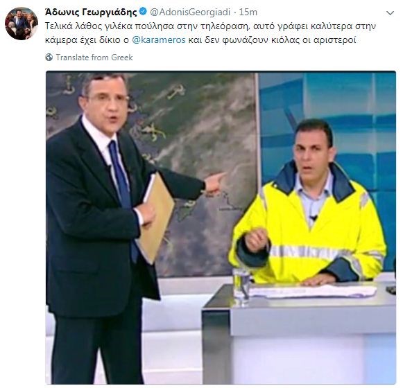
Task: Visit the @AdonisGeorgiadi handle
Action: 190,12
